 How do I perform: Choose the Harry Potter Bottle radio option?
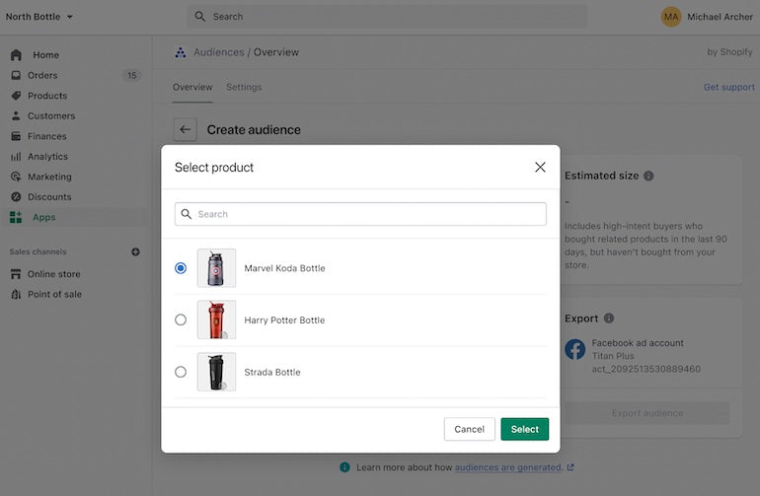(x=181, y=319)
